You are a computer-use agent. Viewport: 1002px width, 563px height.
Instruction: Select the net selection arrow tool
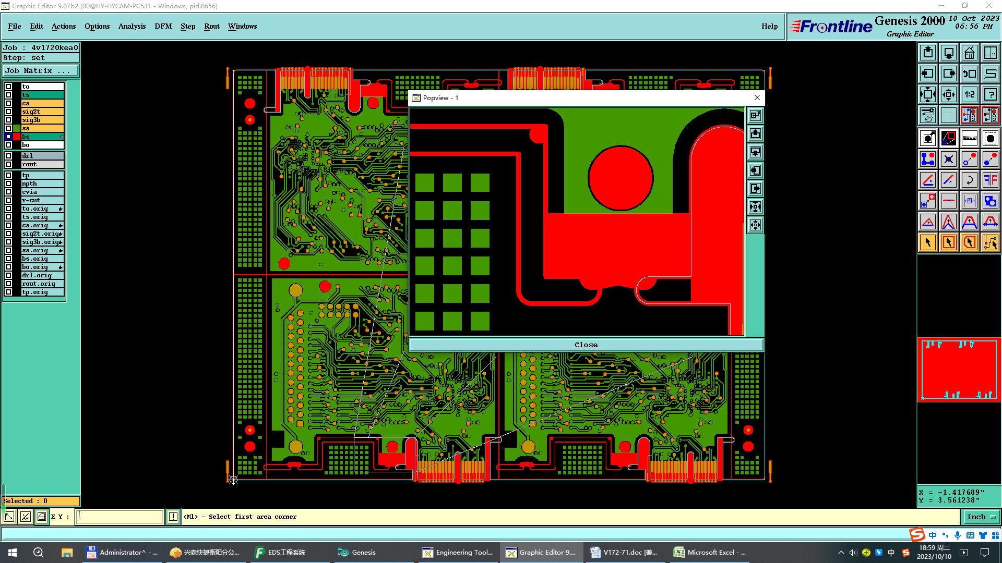pos(990,242)
